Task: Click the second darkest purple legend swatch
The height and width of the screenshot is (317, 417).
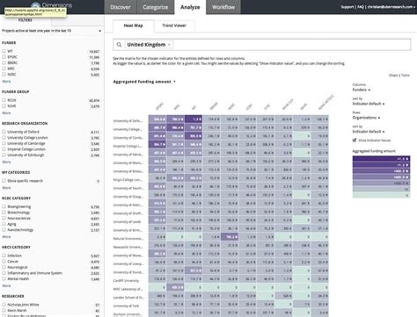Action: coord(381,165)
